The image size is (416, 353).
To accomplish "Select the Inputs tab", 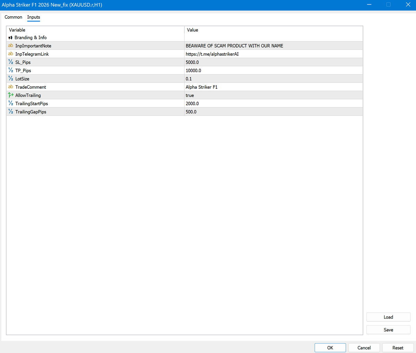I will 34,17.
